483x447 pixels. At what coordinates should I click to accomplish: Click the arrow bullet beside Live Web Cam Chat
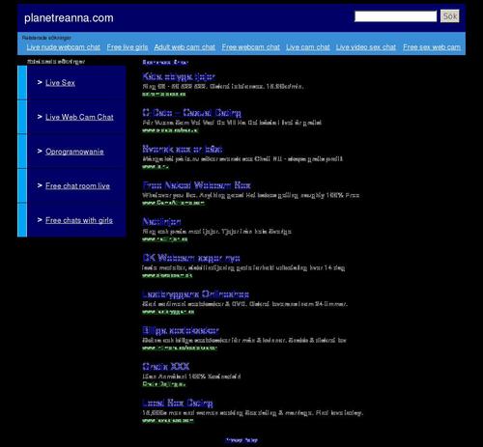40,117
